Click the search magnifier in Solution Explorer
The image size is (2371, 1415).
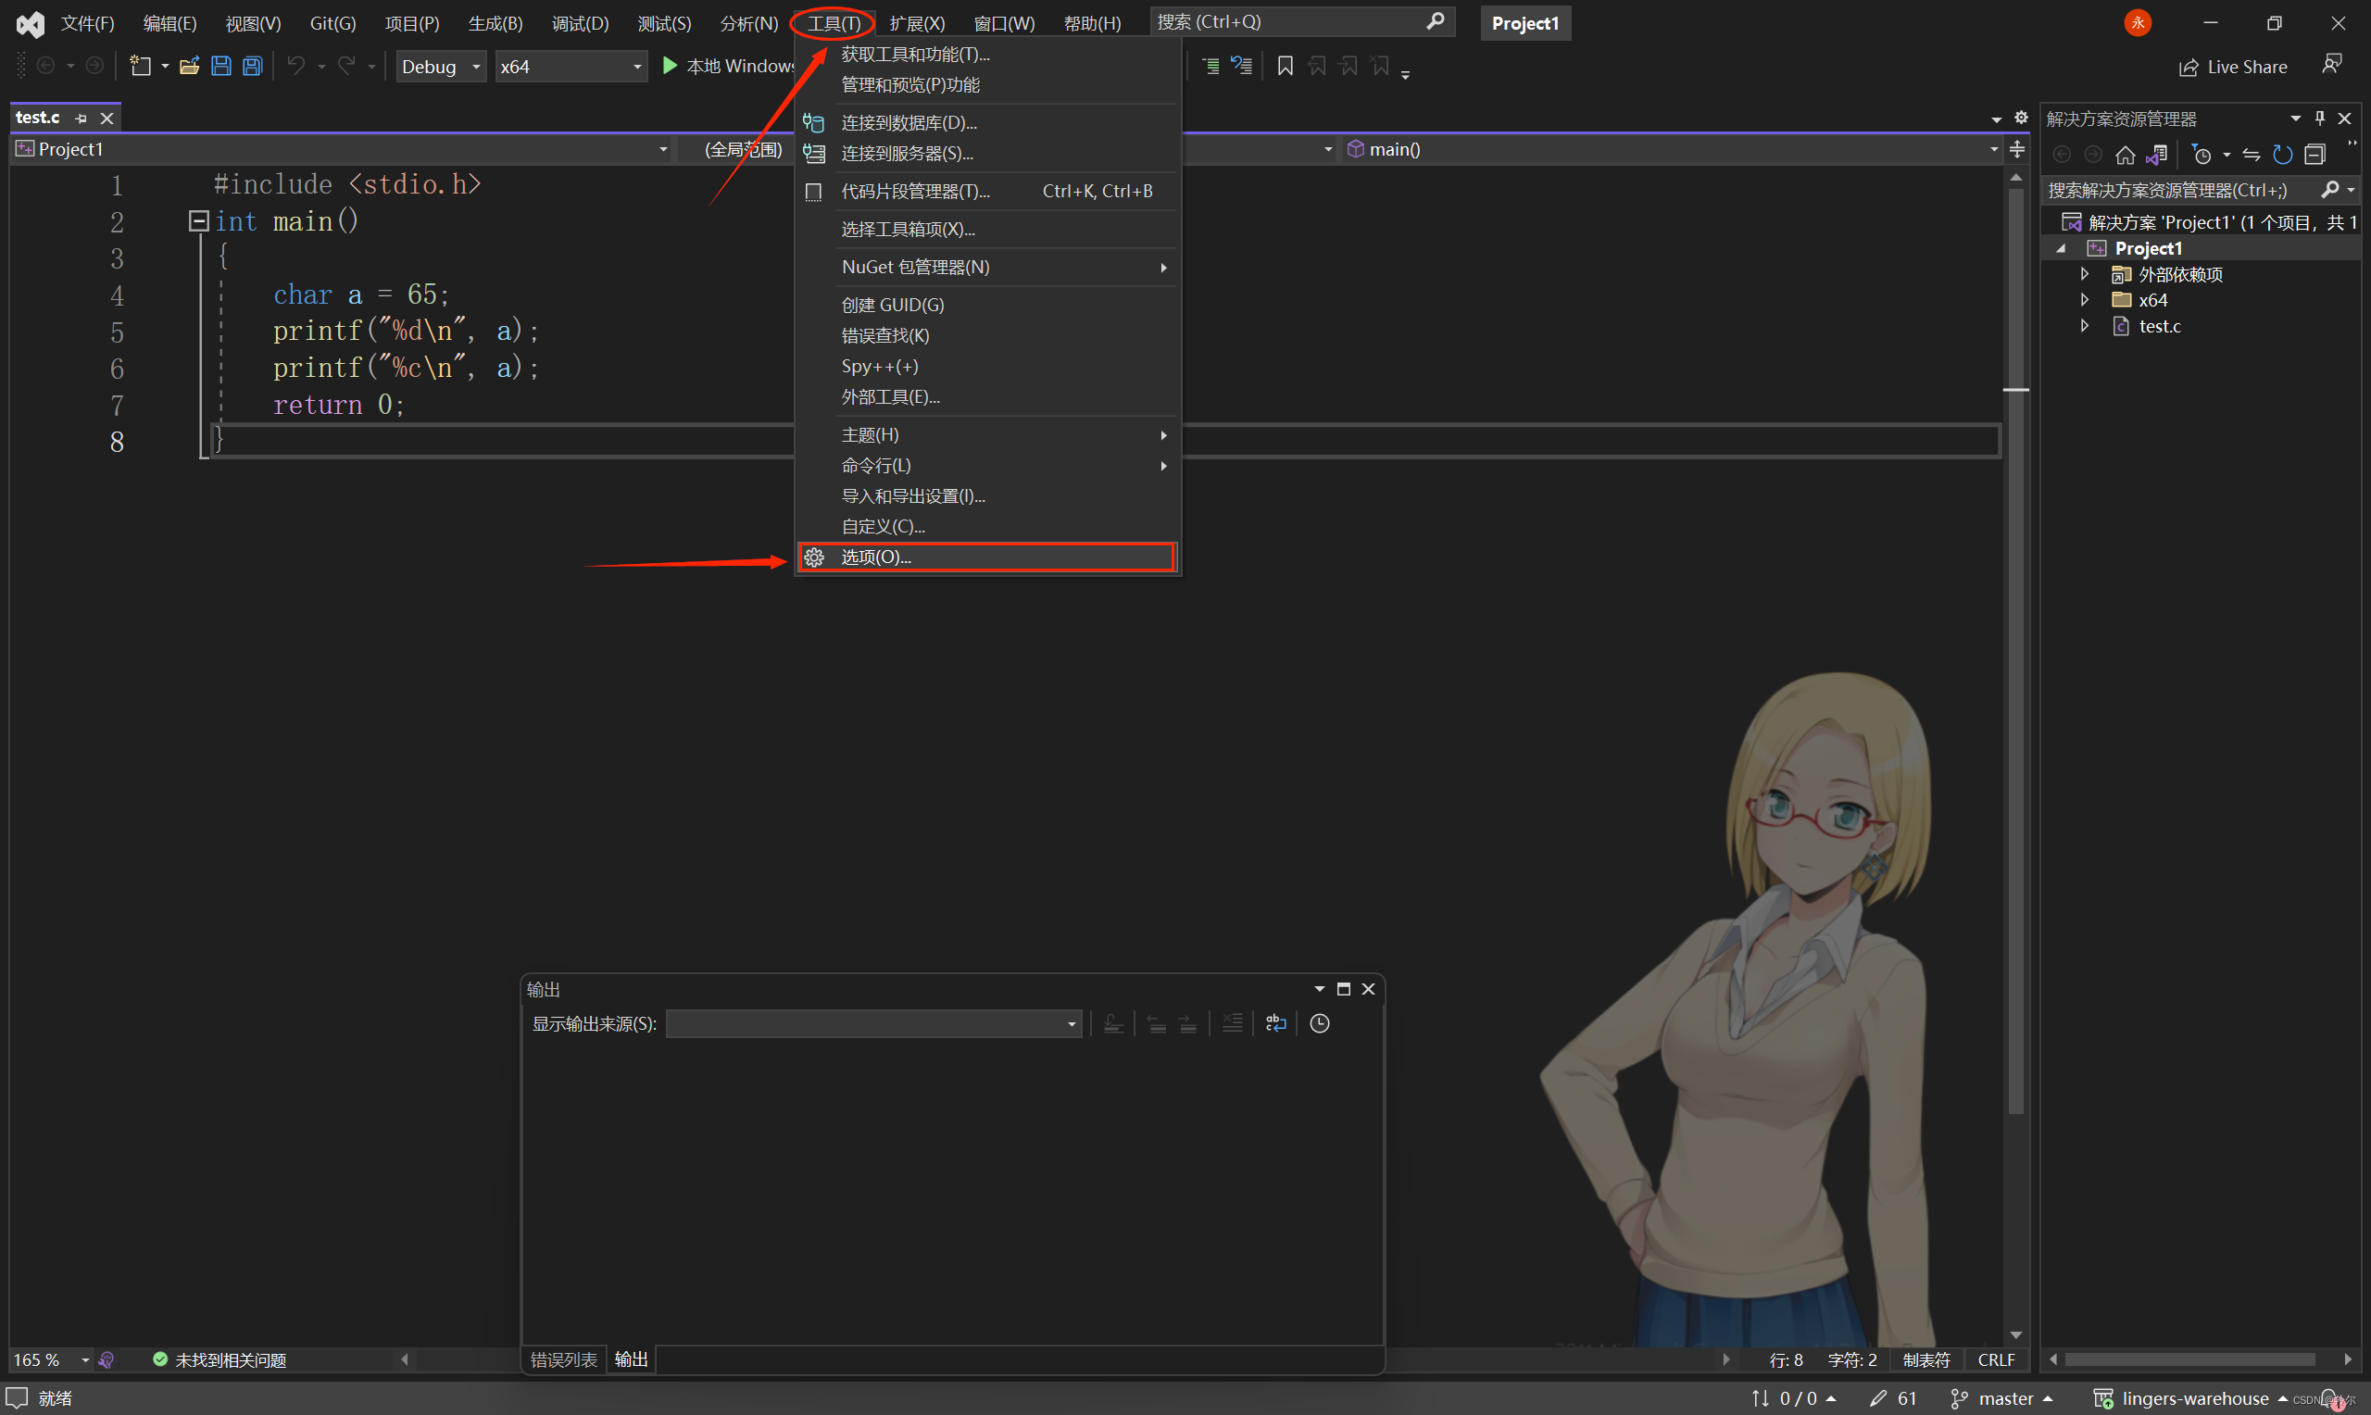pos(2330,190)
